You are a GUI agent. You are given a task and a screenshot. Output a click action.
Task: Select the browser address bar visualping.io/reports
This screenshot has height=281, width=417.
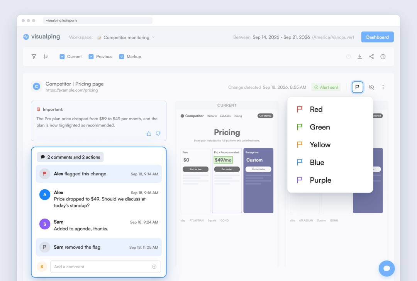98,20
